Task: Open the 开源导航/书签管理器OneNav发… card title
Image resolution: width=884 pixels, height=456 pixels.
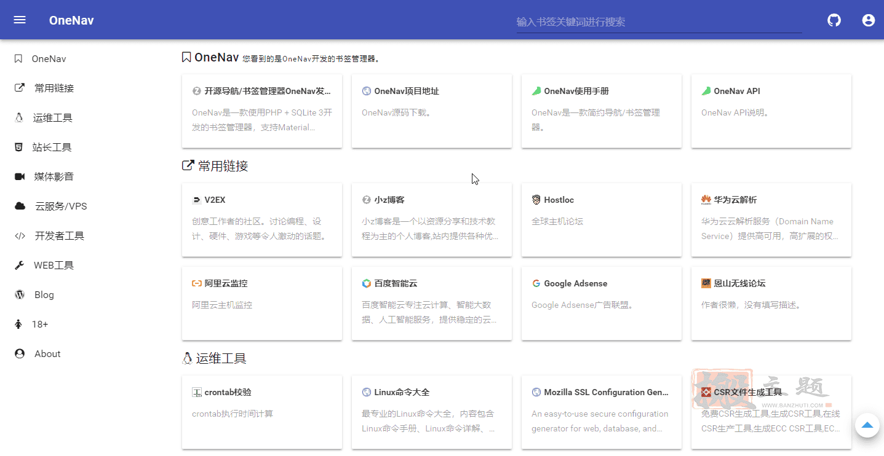Action: pos(268,91)
